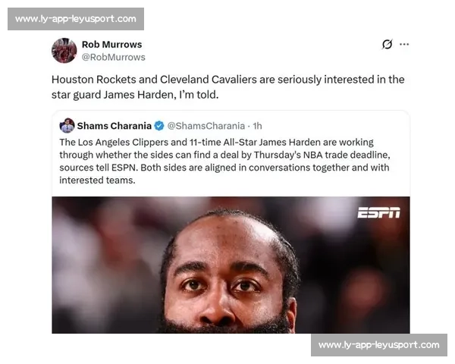Open the @RobMurrows handle link
455x364 pixels.
[x=114, y=57]
